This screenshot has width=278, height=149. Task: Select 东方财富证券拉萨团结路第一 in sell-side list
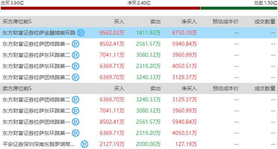pyautogui.click(x=36, y=122)
